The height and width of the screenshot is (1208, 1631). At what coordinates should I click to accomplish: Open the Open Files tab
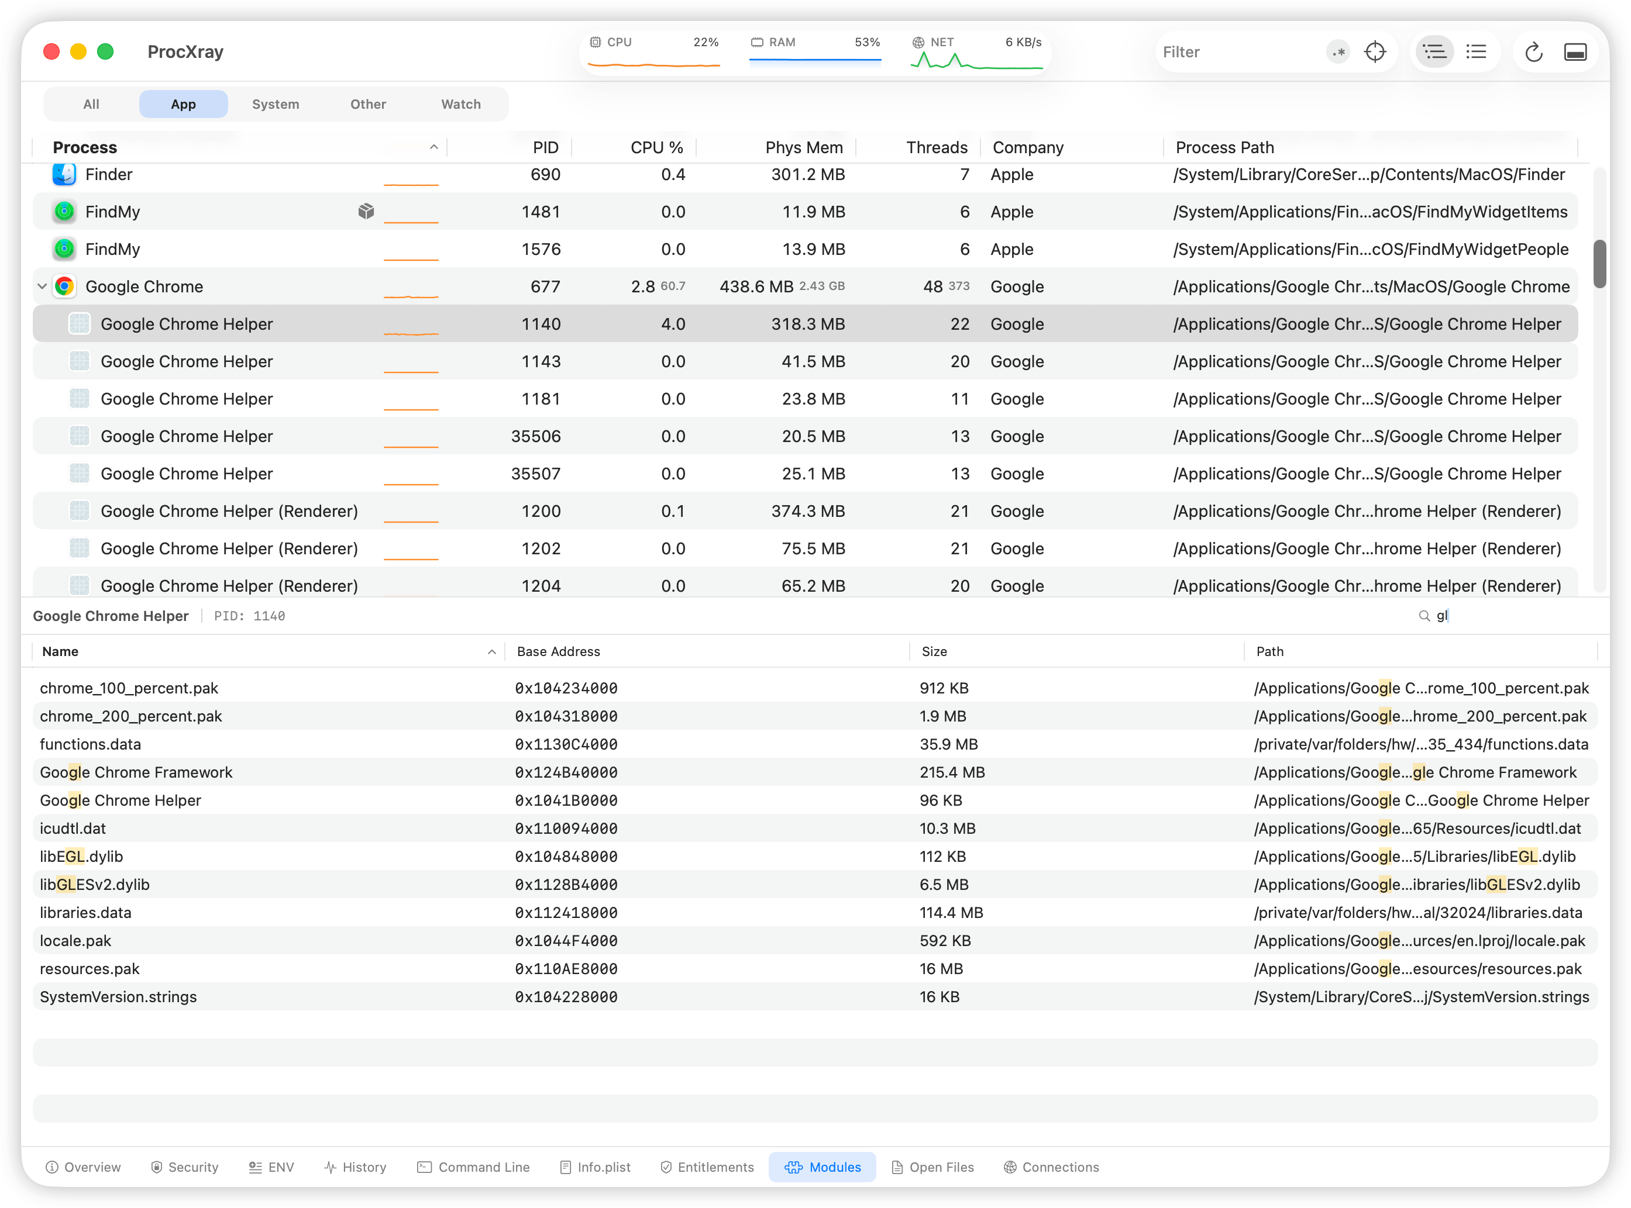933,1167
